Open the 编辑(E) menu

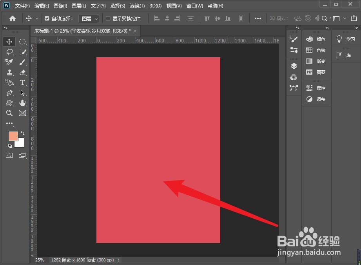pos(42,6)
